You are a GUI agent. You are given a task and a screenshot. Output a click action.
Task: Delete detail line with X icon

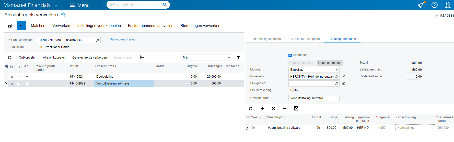point(273,109)
